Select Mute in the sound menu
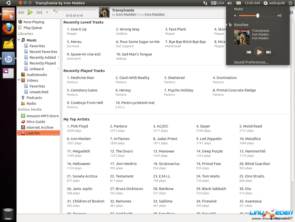Image resolution: width=295 pixels, height=222 pixels. click(x=238, y=9)
